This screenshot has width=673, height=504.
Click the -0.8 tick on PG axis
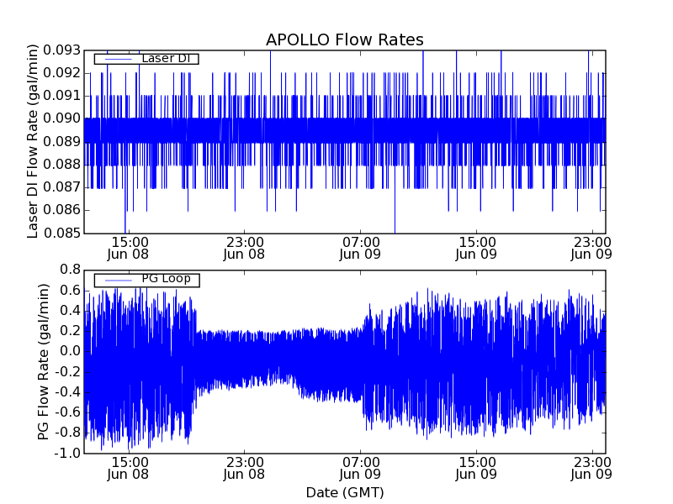67,433
